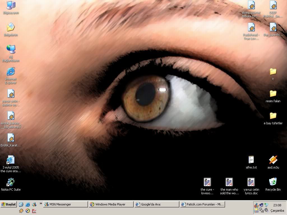287x215 pixels.
Task: Launch Windows Media Player from quick launch
Action: 28,211
